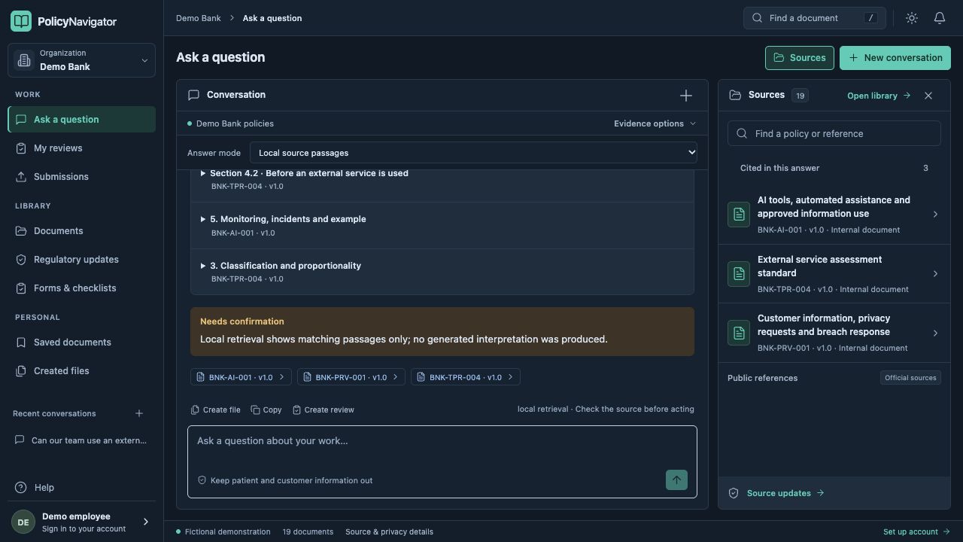The width and height of the screenshot is (963, 542).
Task: Click document icon for Customer information privacy policy
Action: [739, 333]
